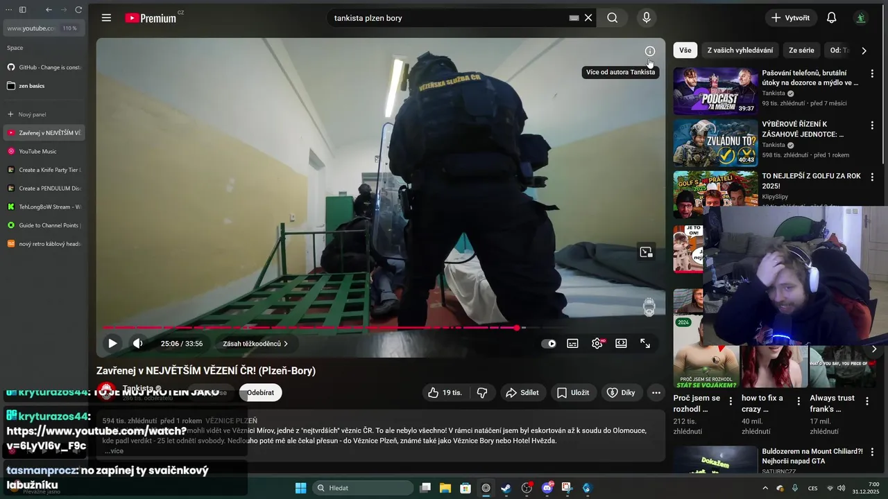Click the search magnifier button
The image size is (888, 499).
tap(612, 18)
